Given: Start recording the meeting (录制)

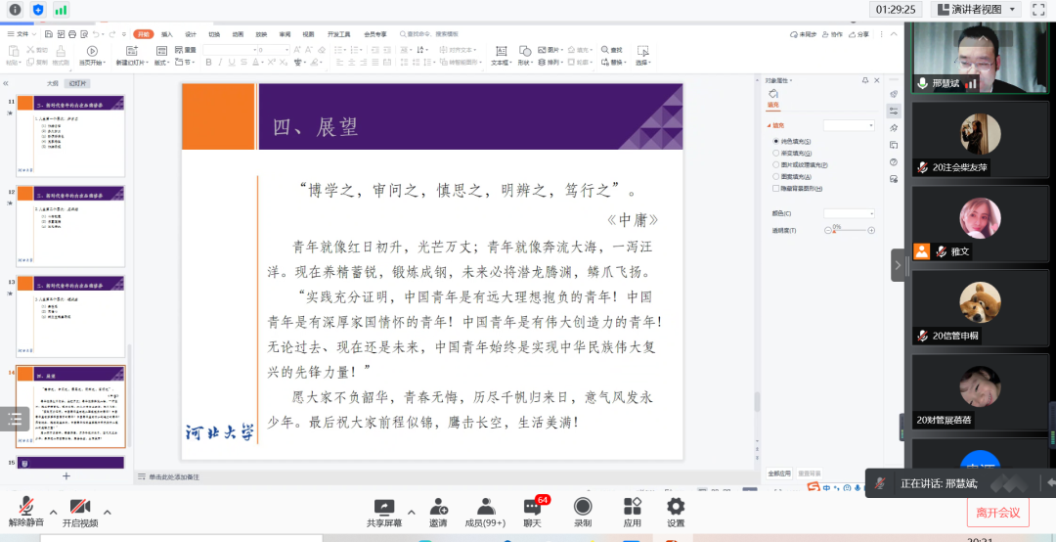Looking at the screenshot, I should coord(583,510).
